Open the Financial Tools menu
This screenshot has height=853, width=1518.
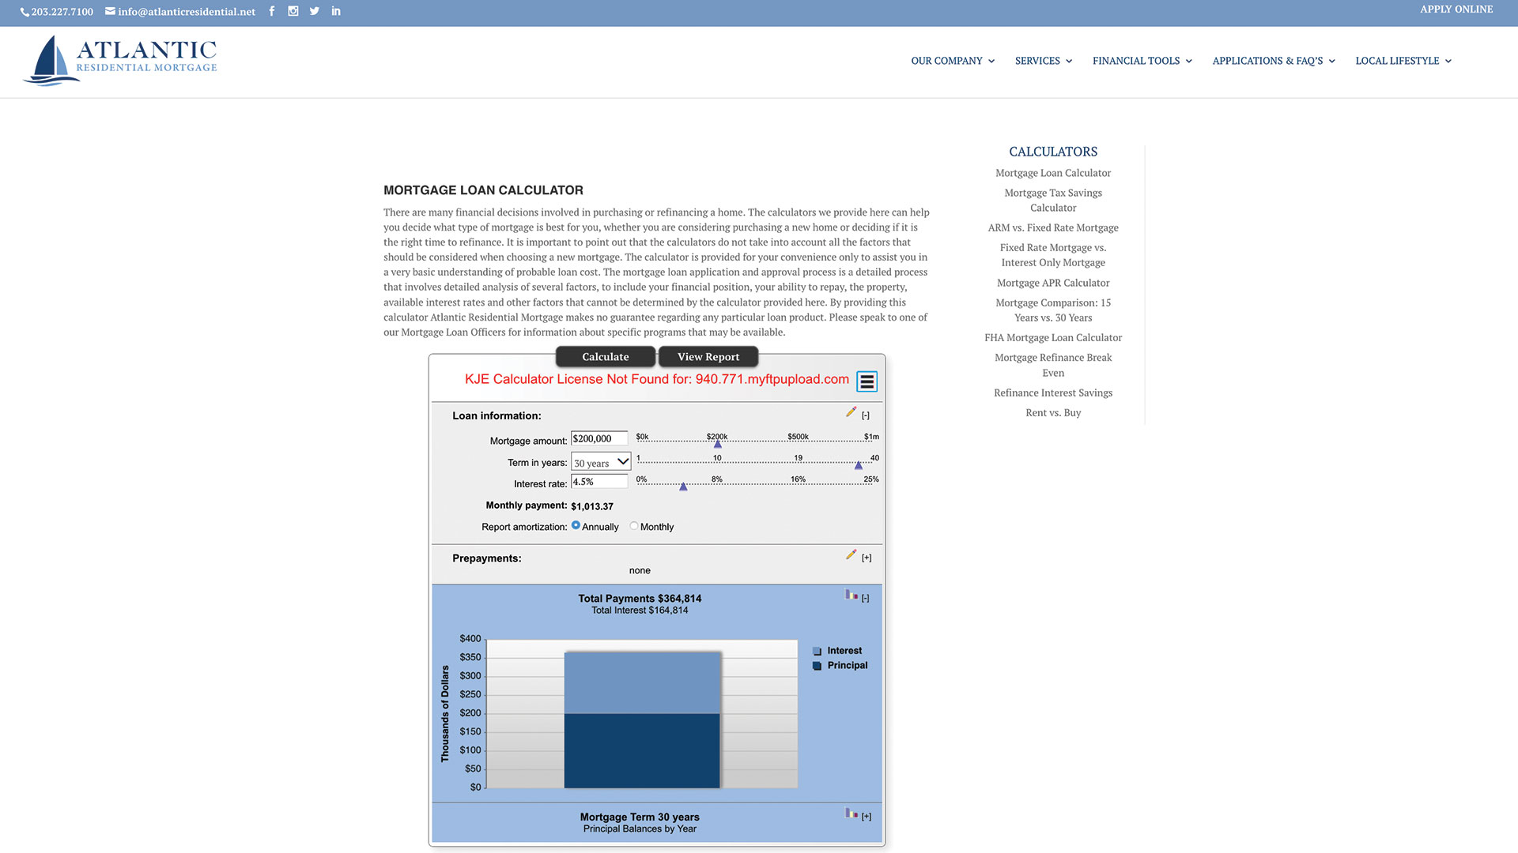point(1142,61)
